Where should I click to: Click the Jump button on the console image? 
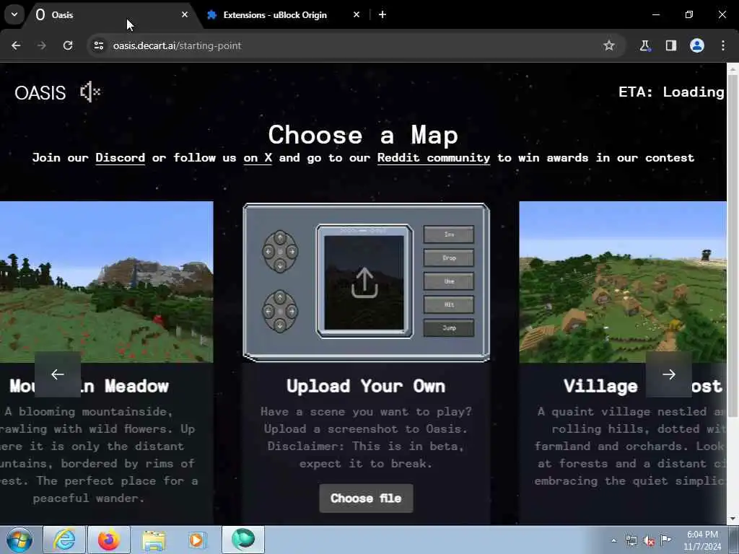(x=449, y=328)
